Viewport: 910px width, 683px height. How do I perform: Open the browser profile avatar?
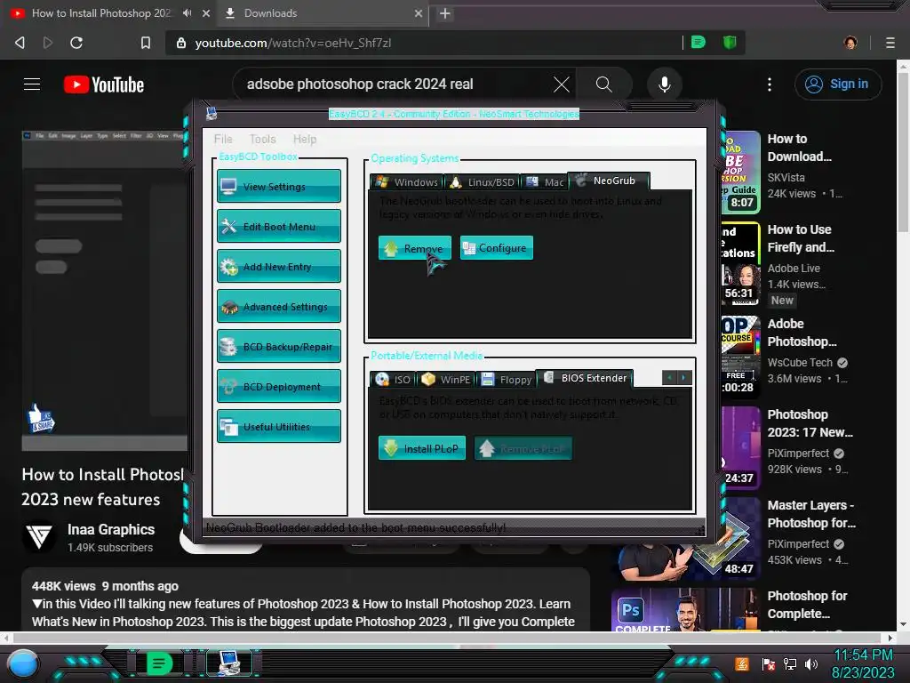[850, 43]
